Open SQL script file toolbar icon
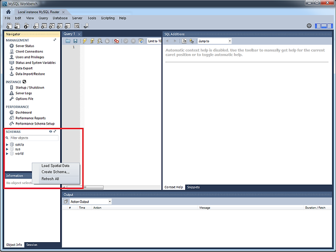Image resolution: width=336 pixels, height=252 pixels. tap(17, 26)
